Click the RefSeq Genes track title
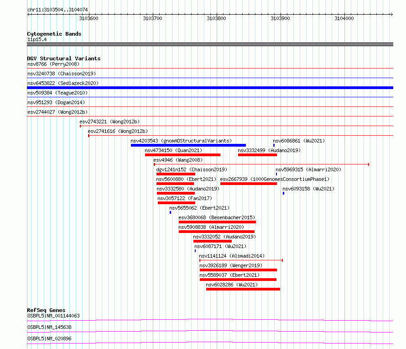Image resolution: width=406 pixels, height=349 pixels. 46,310
